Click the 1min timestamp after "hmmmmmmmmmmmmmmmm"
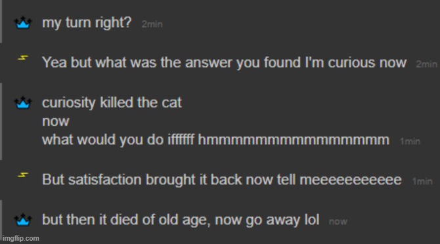 pyautogui.click(x=410, y=142)
